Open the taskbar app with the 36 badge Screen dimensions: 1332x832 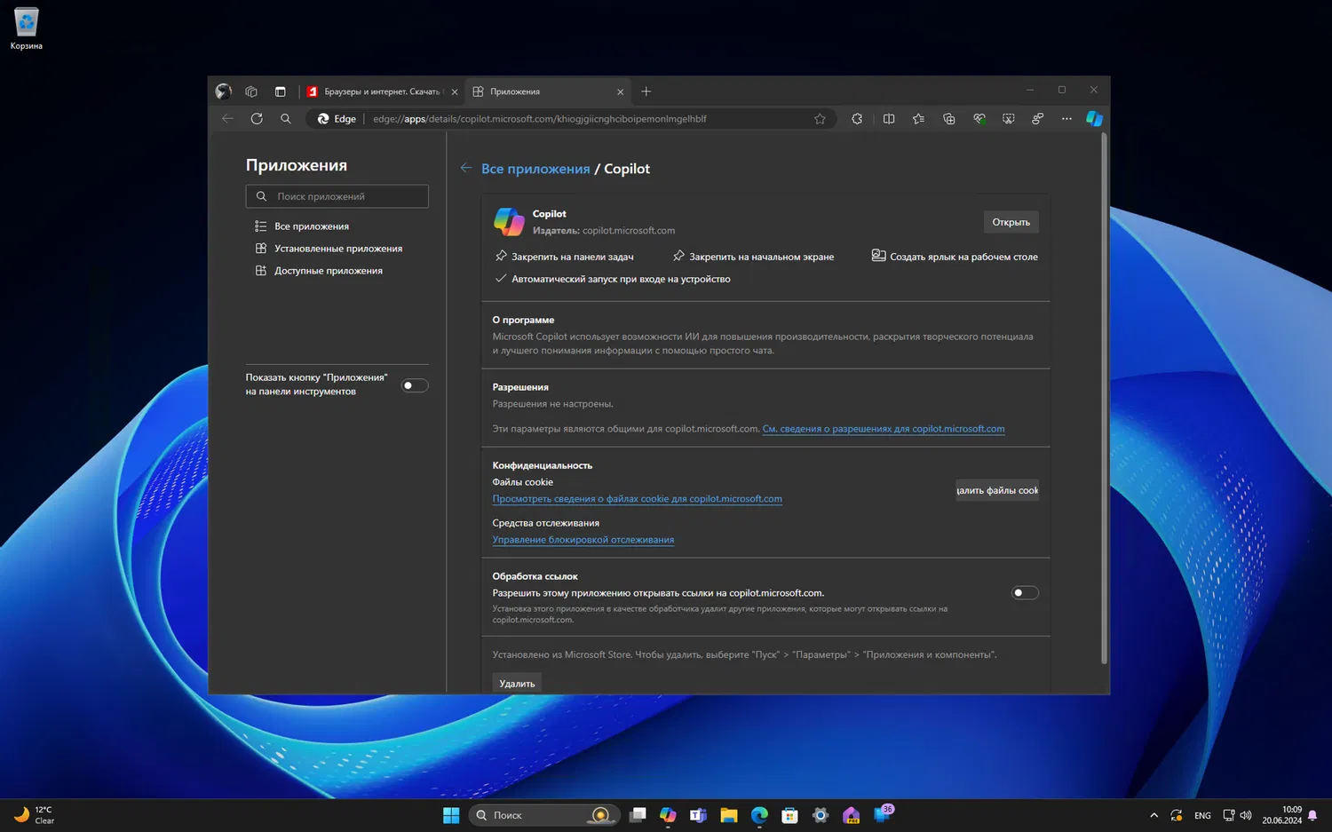pos(883,814)
